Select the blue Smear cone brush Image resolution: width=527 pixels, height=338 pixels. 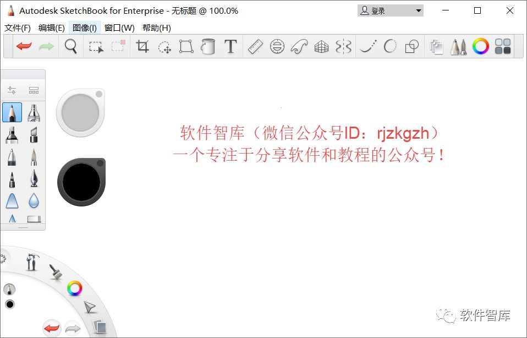(12, 201)
